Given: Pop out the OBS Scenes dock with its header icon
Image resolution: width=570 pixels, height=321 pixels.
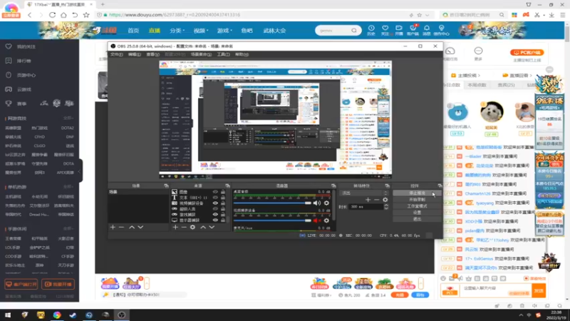Looking at the screenshot, I should (x=166, y=186).
